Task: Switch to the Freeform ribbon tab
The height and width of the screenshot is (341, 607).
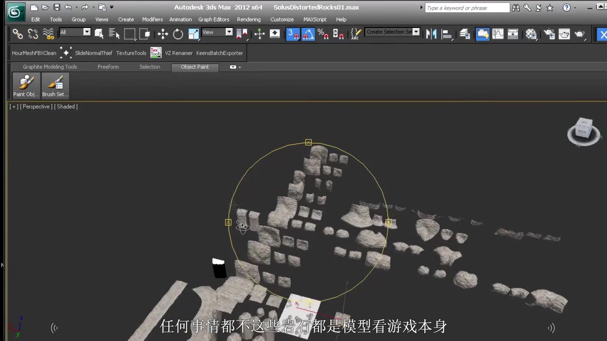Action: tap(108, 67)
